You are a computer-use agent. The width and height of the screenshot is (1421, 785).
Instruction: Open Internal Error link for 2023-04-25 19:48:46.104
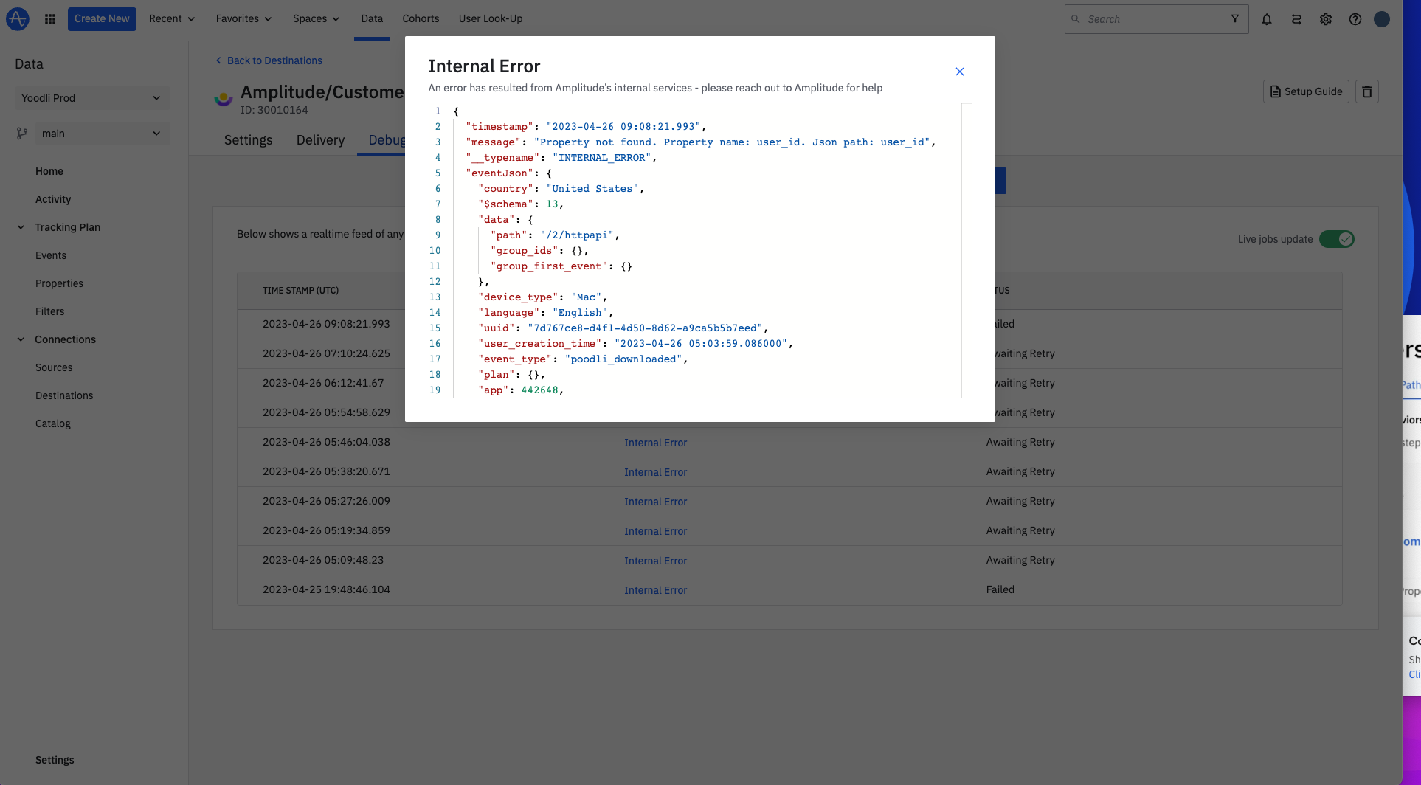(655, 590)
